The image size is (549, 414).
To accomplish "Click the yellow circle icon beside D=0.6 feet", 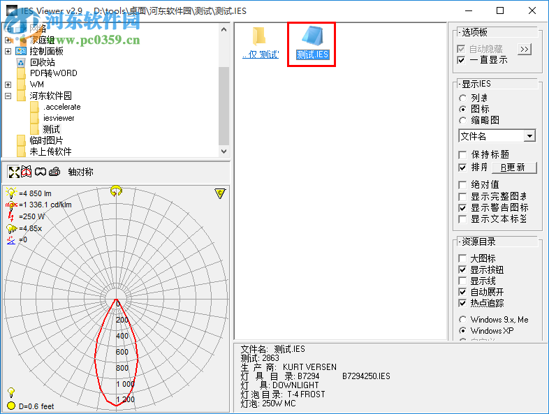I will click(x=11, y=406).
